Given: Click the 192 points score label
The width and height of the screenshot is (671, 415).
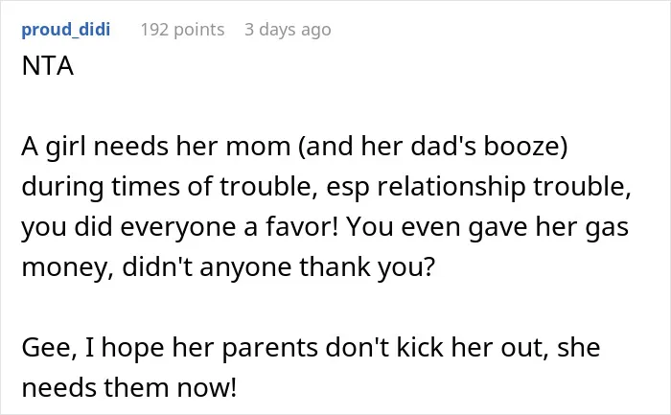Looking at the screenshot, I should [x=182, y=30].
